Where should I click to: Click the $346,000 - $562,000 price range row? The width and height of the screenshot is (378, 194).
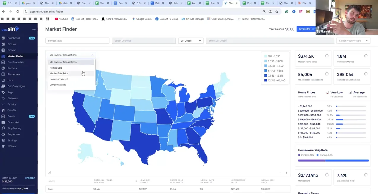(332, 120)
